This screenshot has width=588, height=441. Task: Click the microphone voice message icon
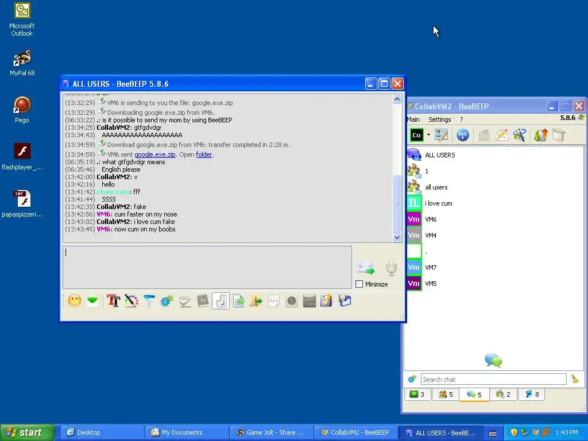pyautogui.click(x=392, y=268)
